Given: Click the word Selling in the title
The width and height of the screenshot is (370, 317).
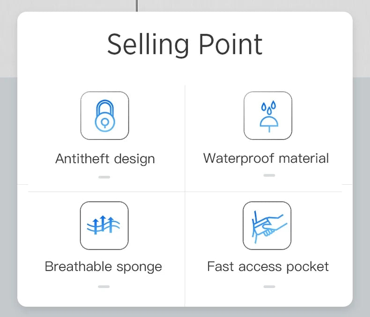Looking at the screenshot, I should tap(148, 44).
